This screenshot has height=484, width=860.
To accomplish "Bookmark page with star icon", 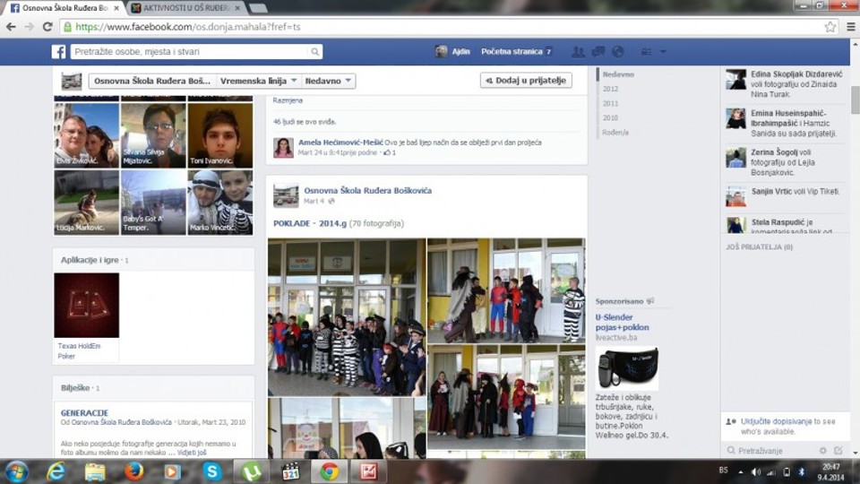I will (x=830, y=26).
